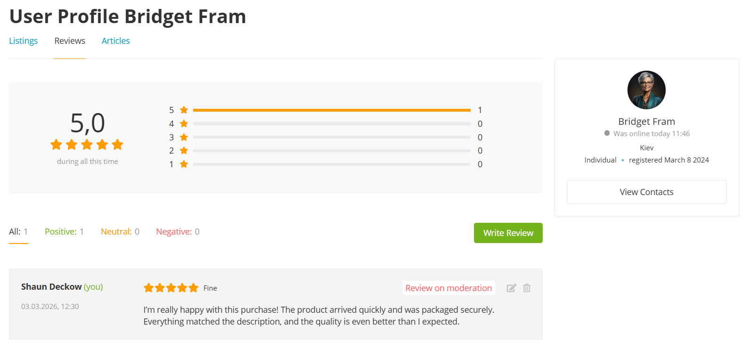Click the overall rating stars under 5,0
The width and height of the screenshot is (750, 350).
click(87, 145)
